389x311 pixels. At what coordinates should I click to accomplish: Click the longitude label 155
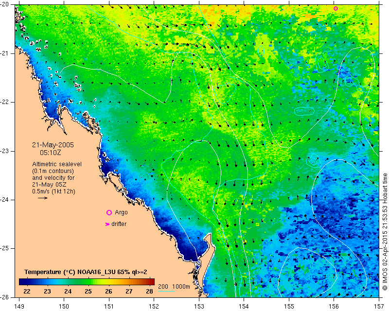click(289, 307)
